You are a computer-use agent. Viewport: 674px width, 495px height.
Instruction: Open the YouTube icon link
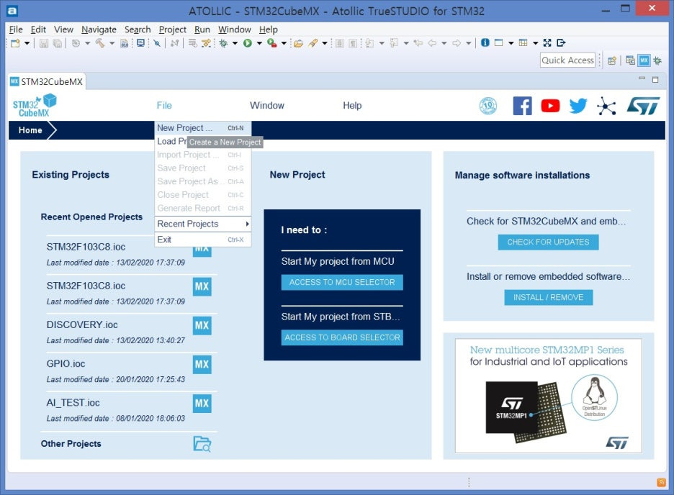[x=550, y=106]
